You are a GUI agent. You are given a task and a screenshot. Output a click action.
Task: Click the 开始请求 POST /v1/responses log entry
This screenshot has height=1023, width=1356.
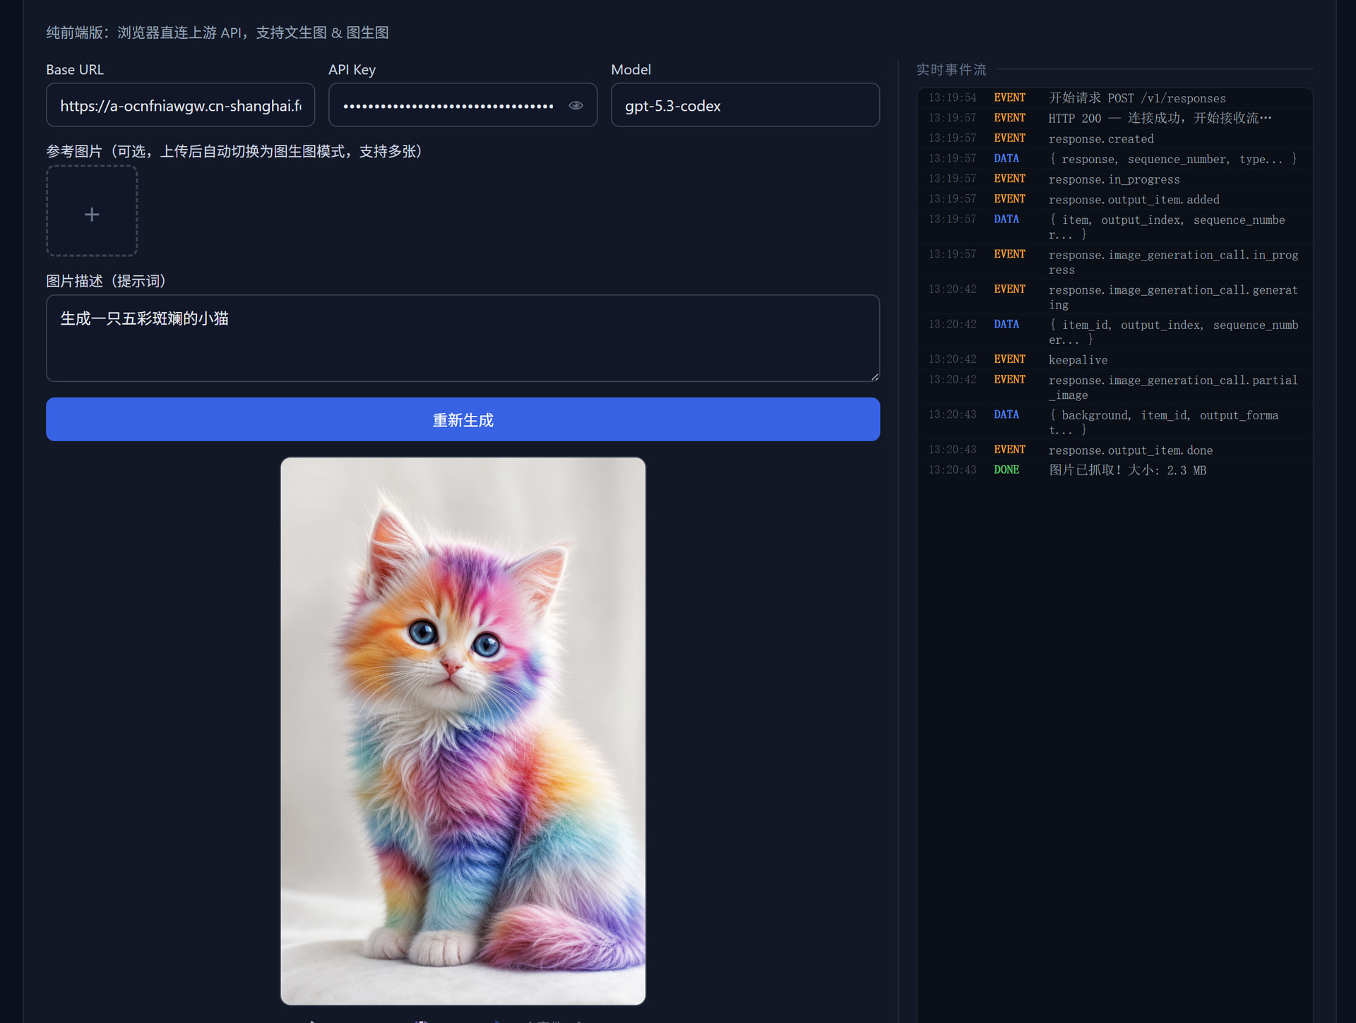[x=1114, y=98]
